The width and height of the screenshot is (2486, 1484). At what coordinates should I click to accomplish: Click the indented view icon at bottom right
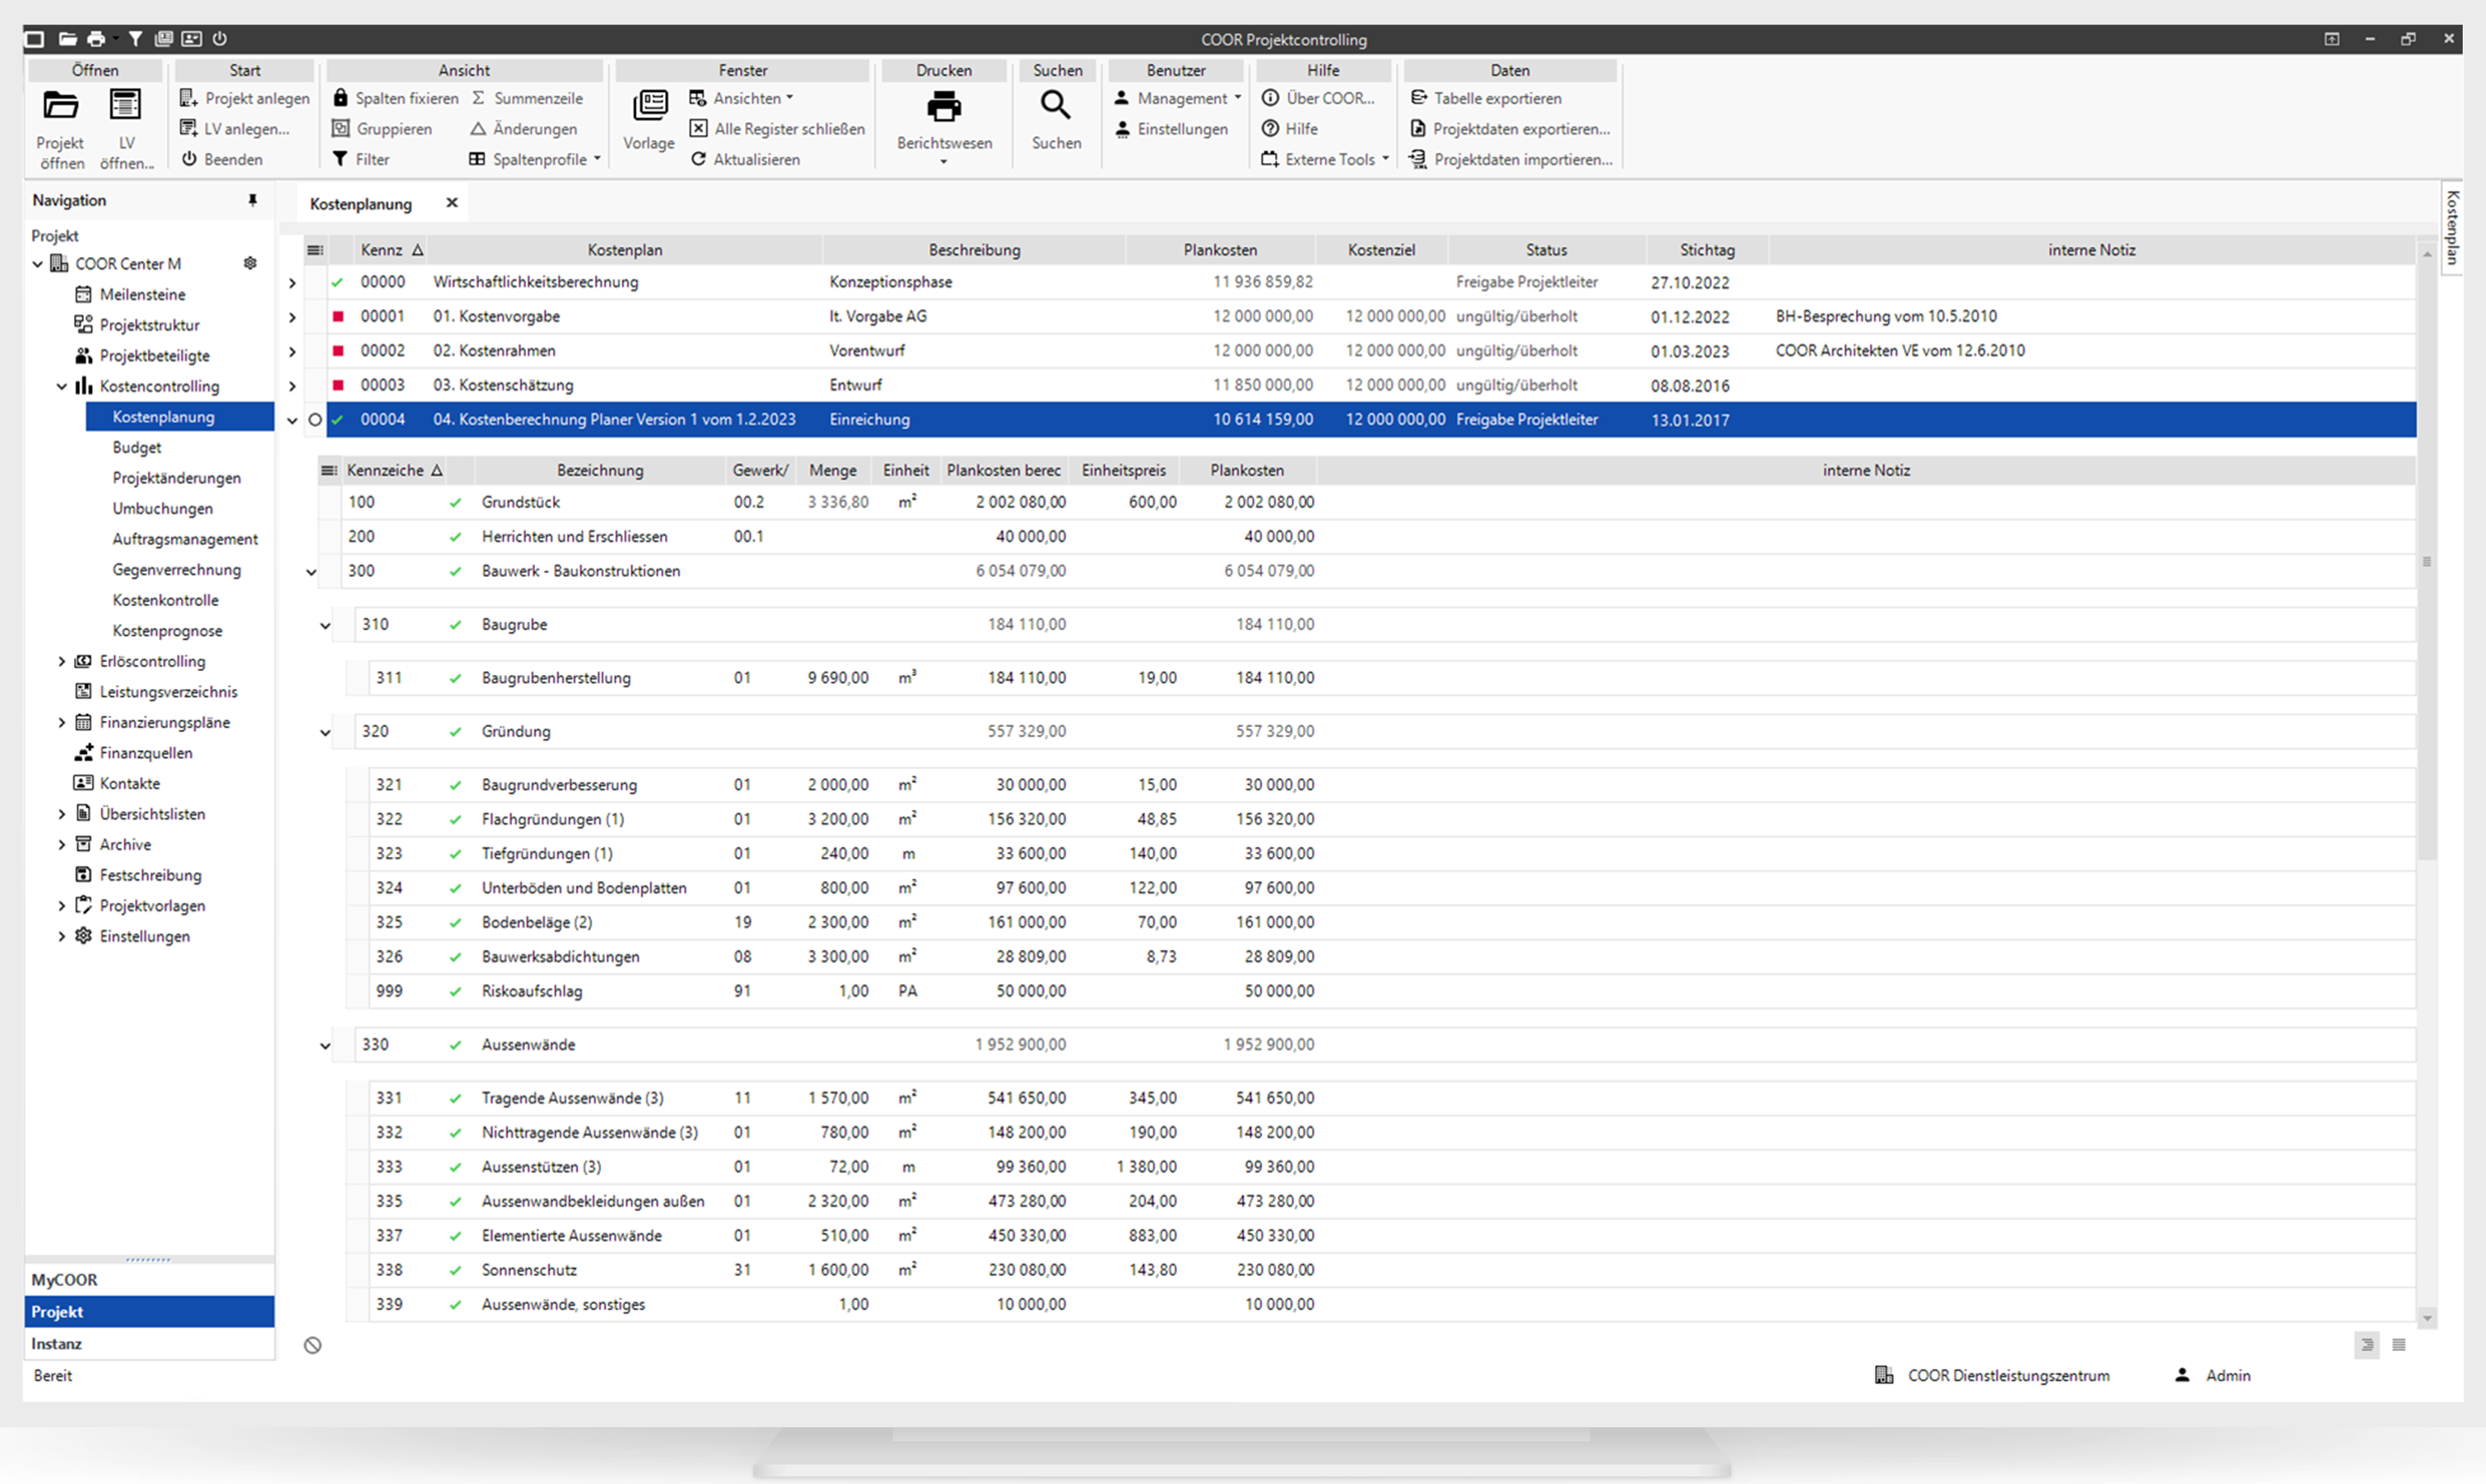pyautogui.click(x=2367, y=1345)
